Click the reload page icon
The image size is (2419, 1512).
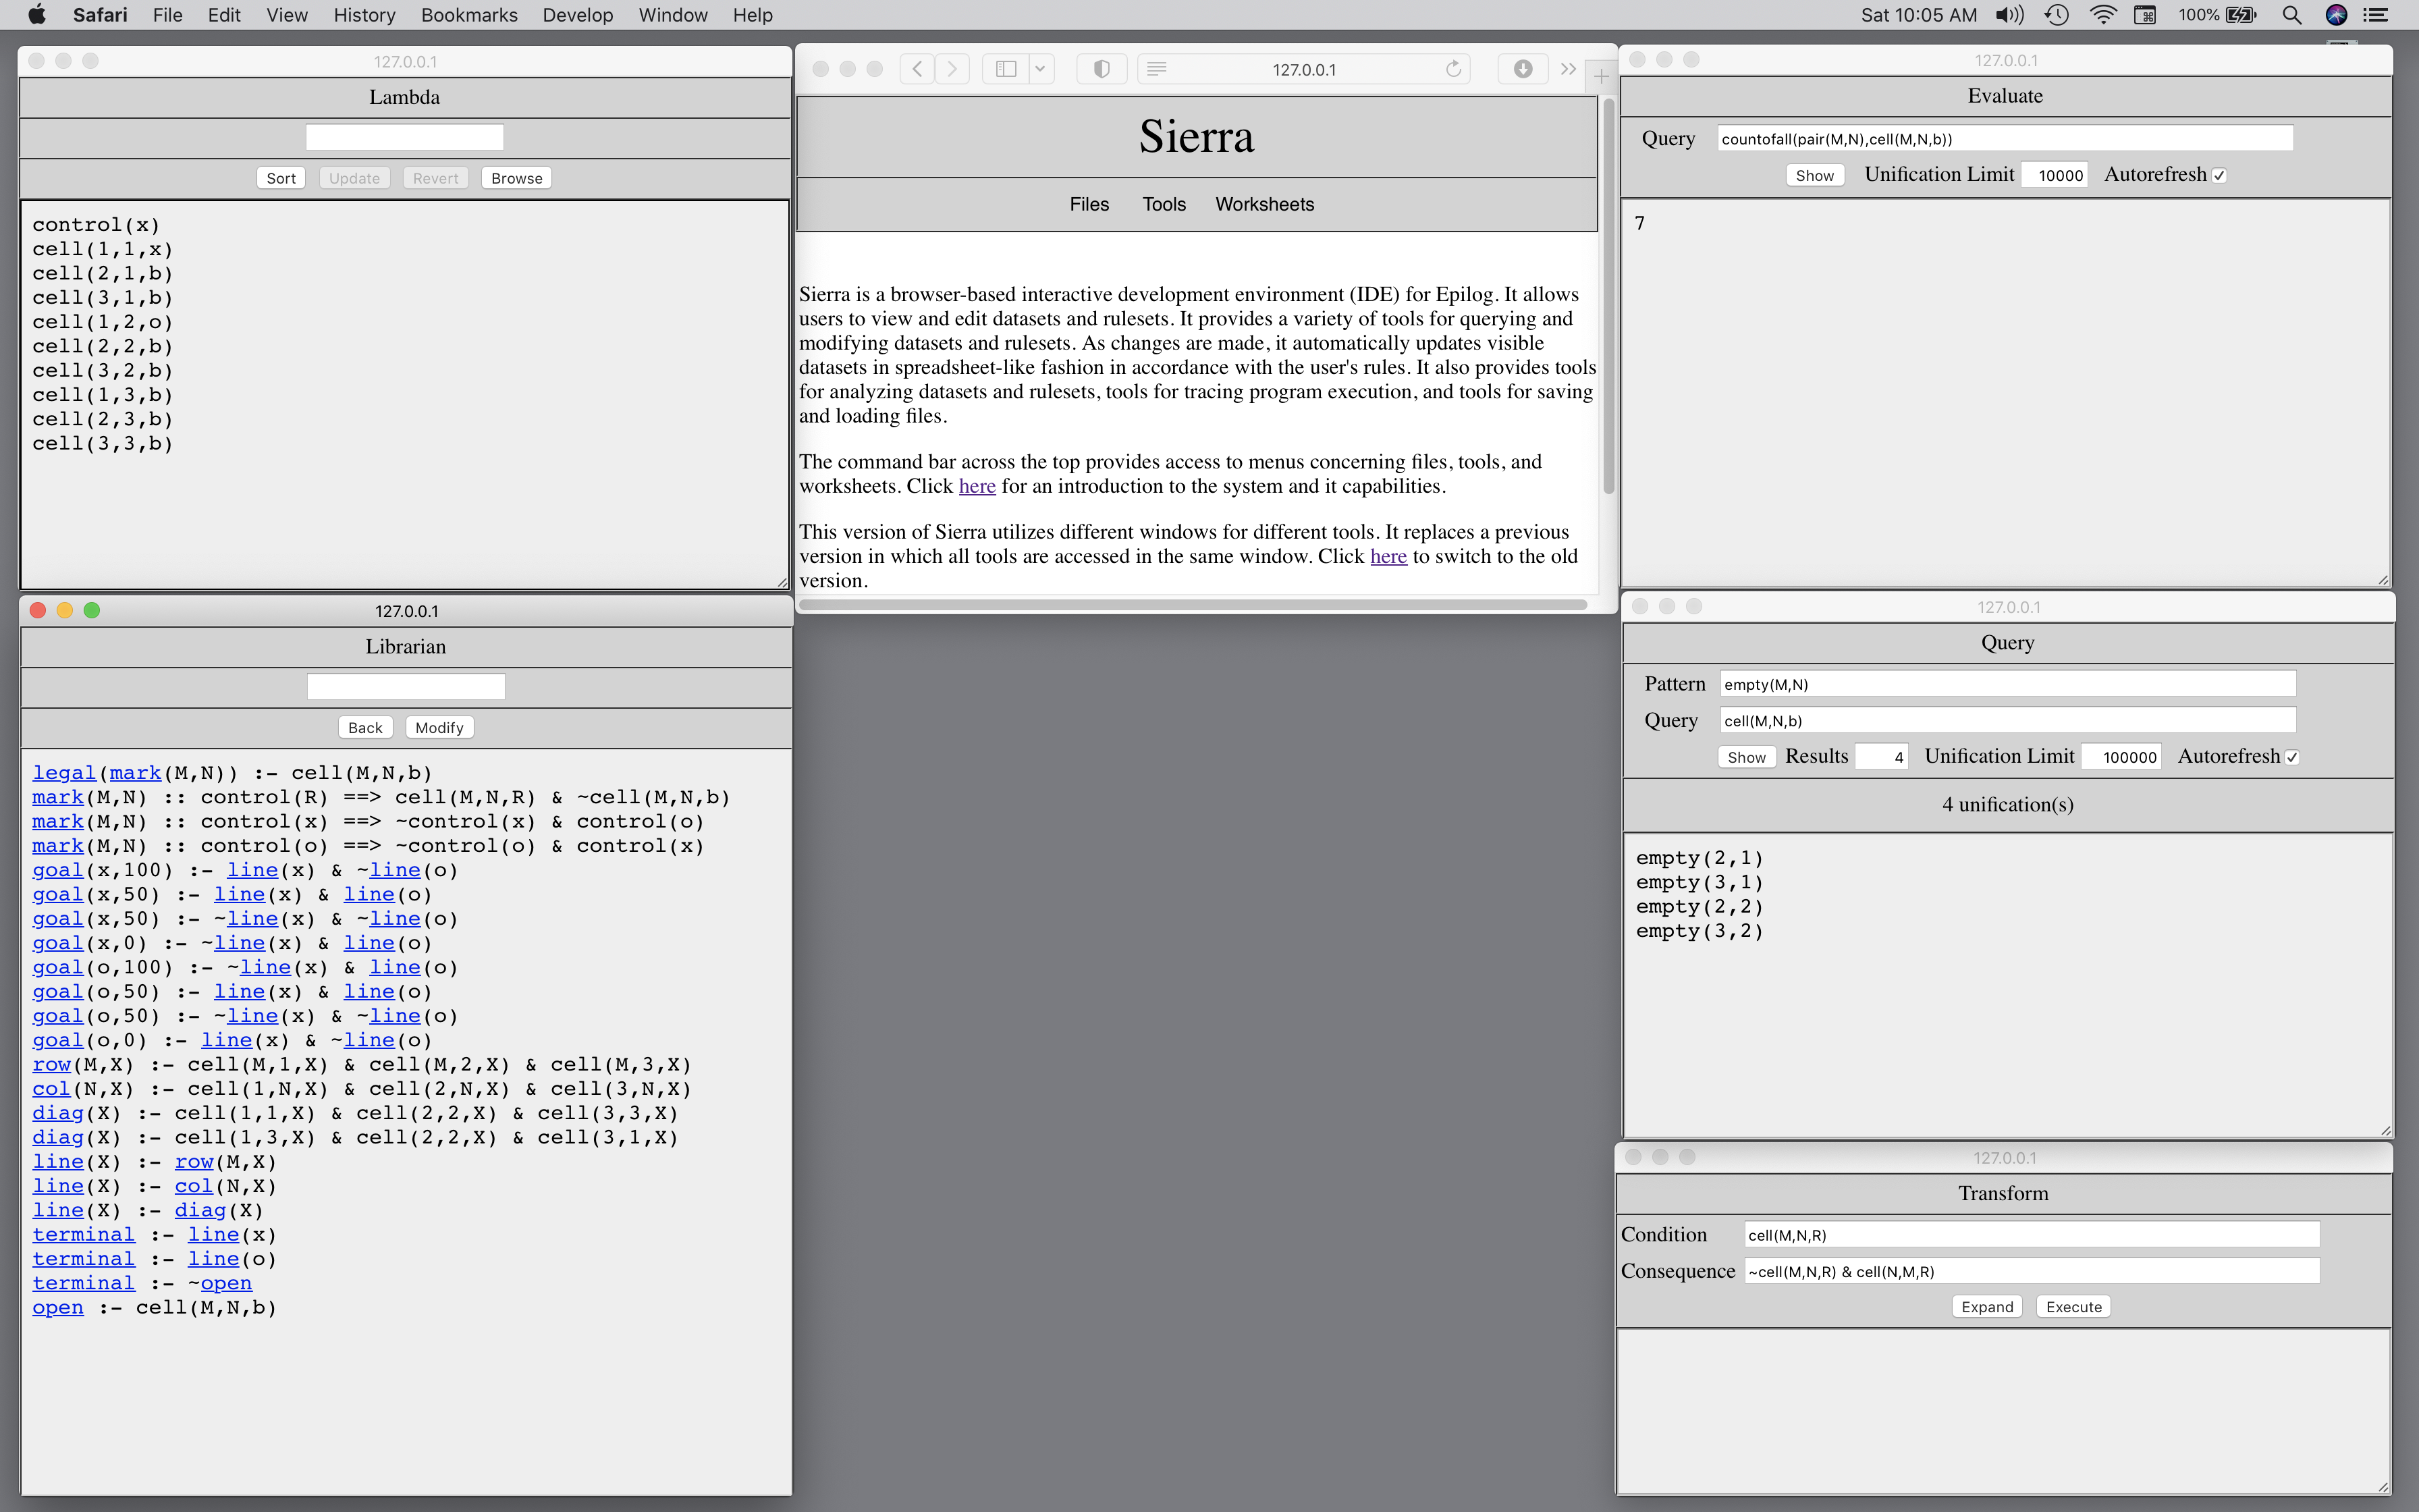(1453, 69)
